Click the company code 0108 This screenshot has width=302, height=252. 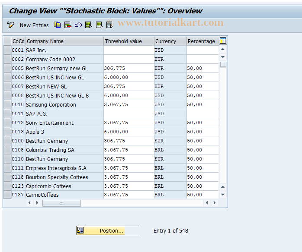pyautogui.click(x=18, y=150)
